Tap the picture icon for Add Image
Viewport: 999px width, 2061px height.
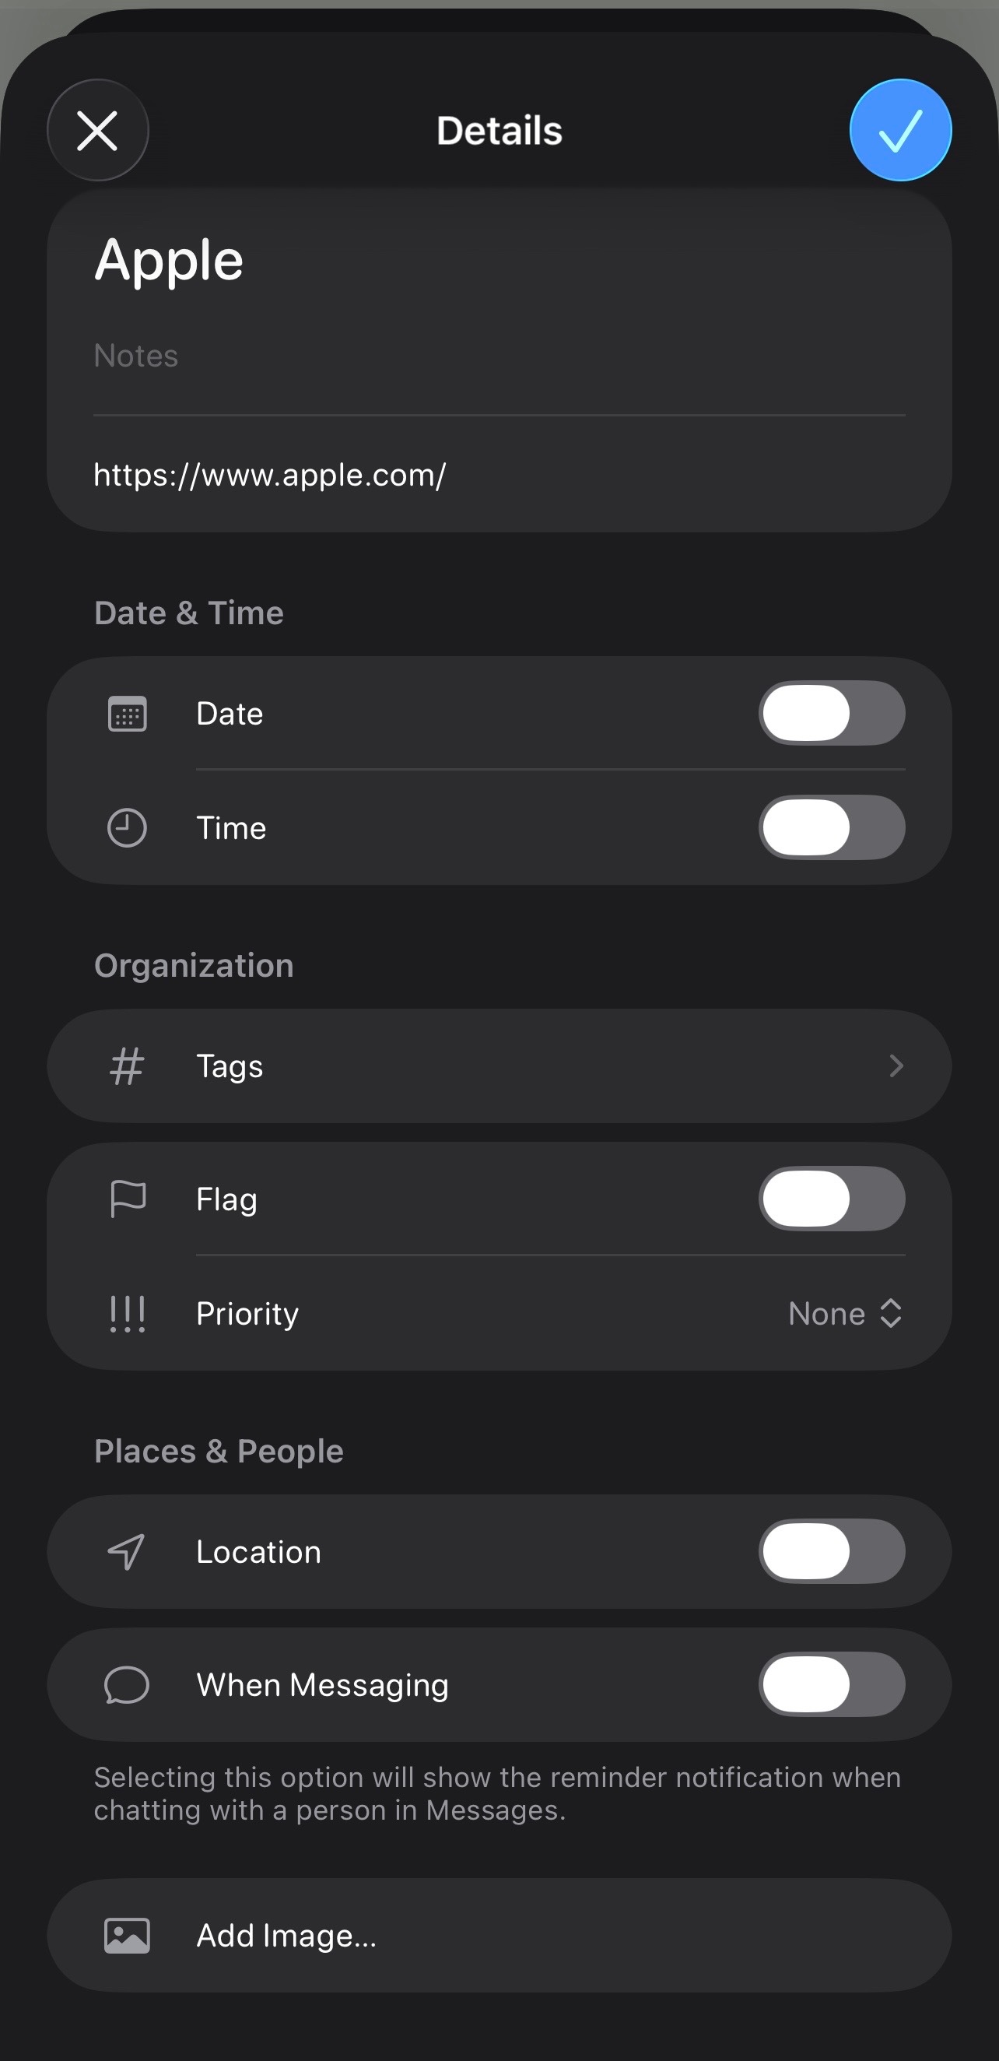127,1936
